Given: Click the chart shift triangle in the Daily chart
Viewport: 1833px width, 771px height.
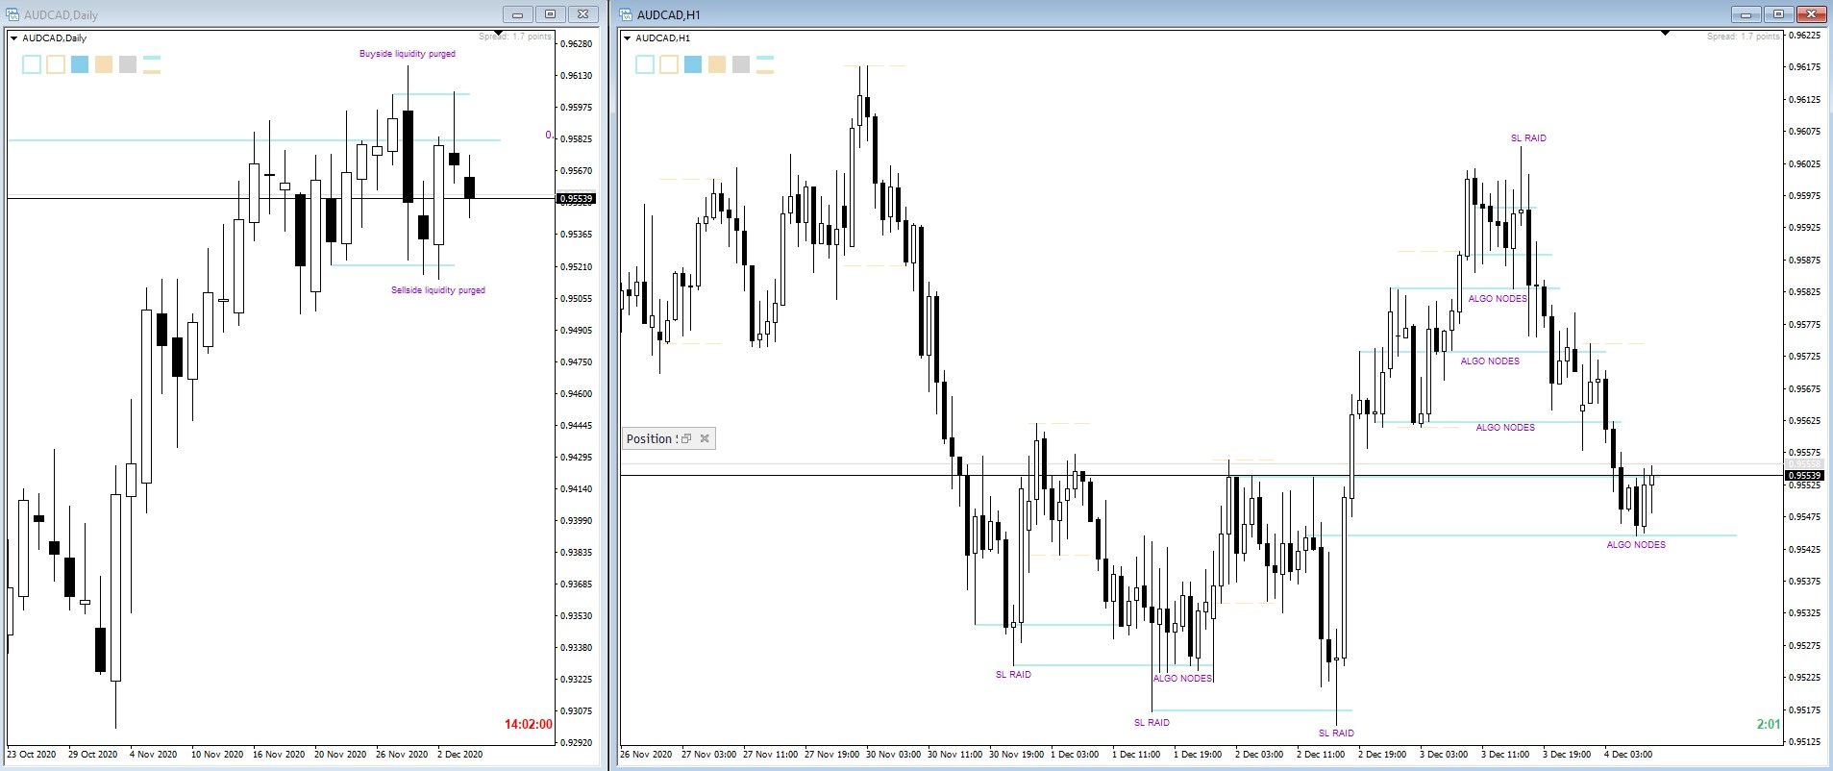Looking at the screenshot, I should pos(498,34).
